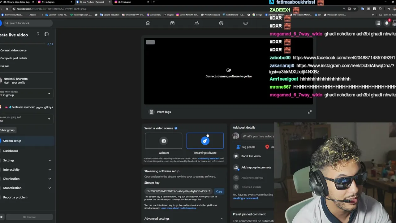Click the help question mark beside Create live video
The width and height of the screenshot is (396, 223).
click(38, 34)
